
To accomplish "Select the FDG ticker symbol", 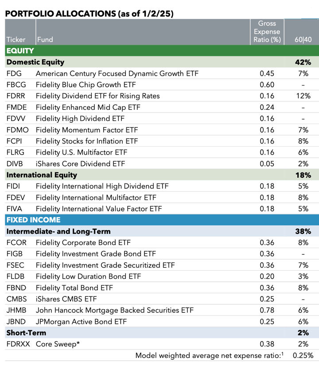I will tap(14, 74).
